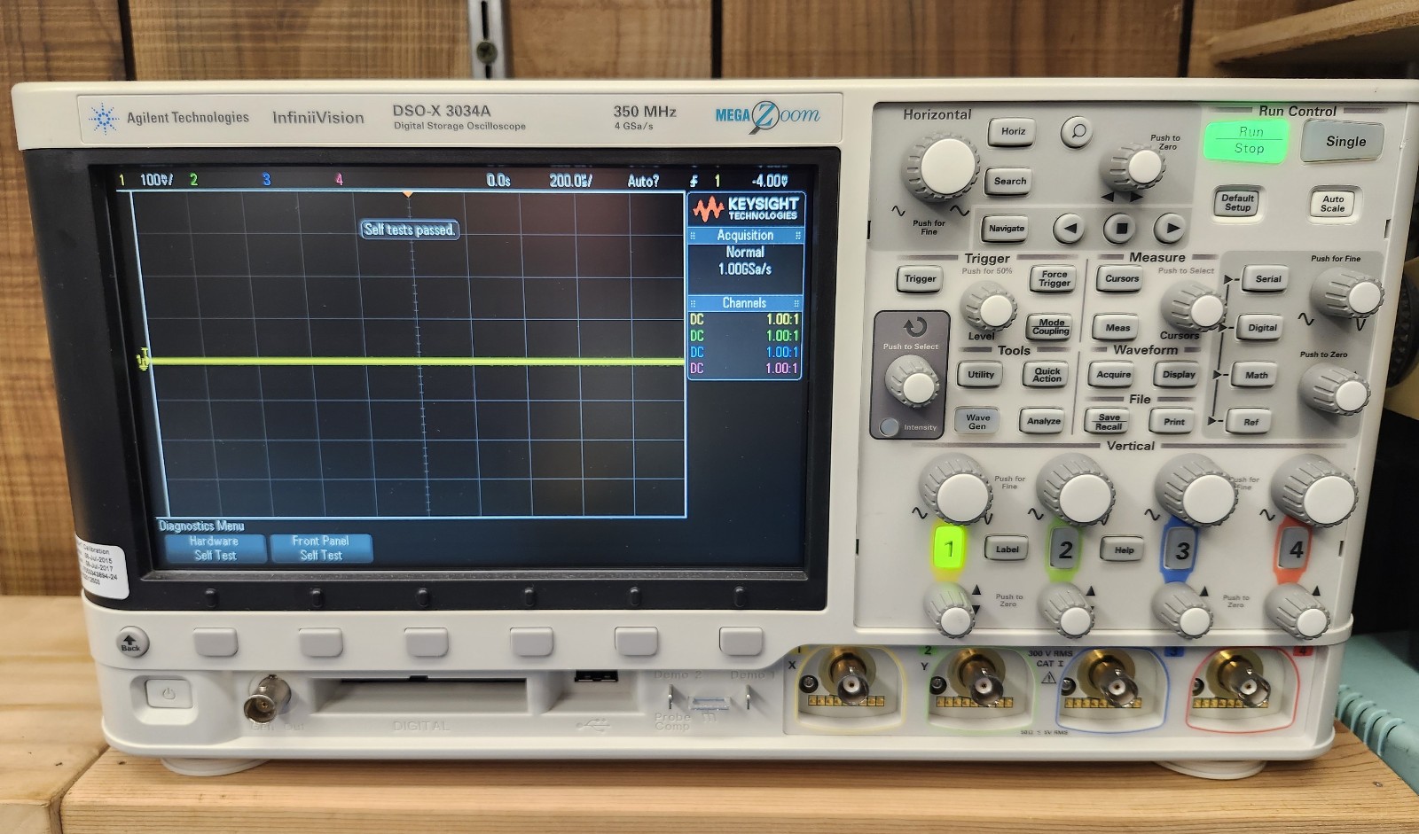Tap the magnifier Zoom key
The height and width of the screenshot is (834, 1419).
pyautogui.click(x=1078, y=132)
